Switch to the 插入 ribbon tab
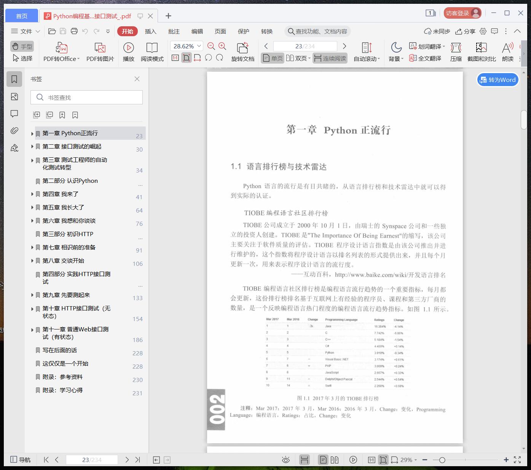 151,31
